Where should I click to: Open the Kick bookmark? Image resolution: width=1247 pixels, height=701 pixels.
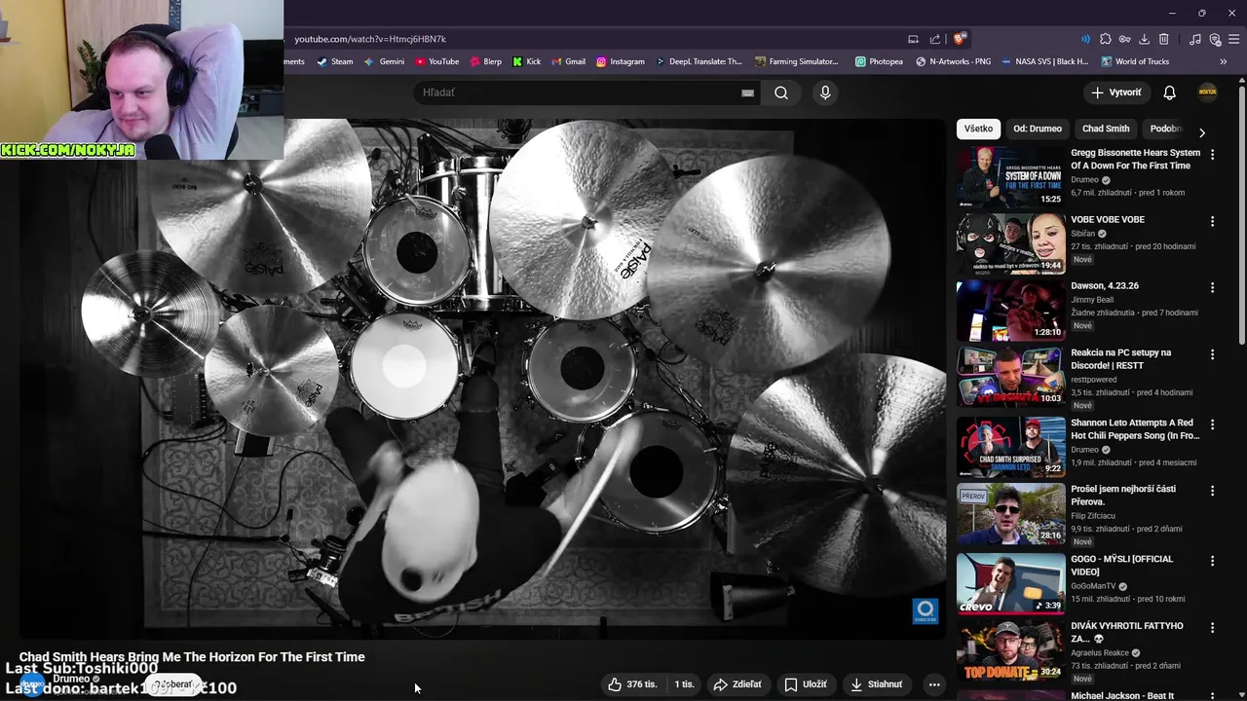pos(527,61)
